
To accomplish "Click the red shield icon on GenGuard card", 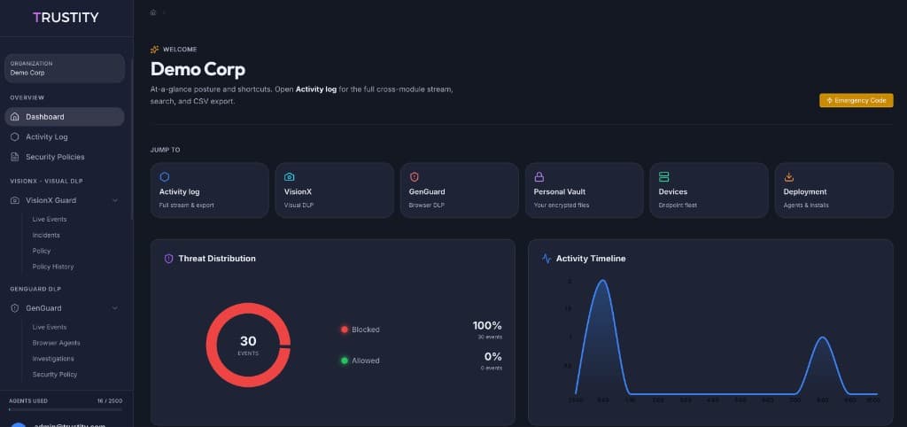I will [415, 177].
